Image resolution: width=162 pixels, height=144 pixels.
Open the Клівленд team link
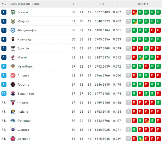pos(24,39)
